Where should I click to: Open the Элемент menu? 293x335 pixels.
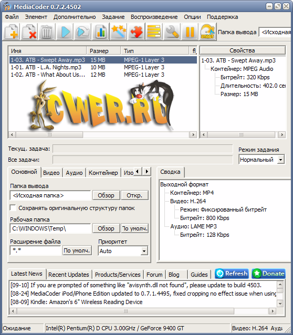pos(36,17)
